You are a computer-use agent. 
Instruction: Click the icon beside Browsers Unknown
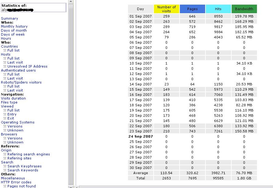[5, 142]
